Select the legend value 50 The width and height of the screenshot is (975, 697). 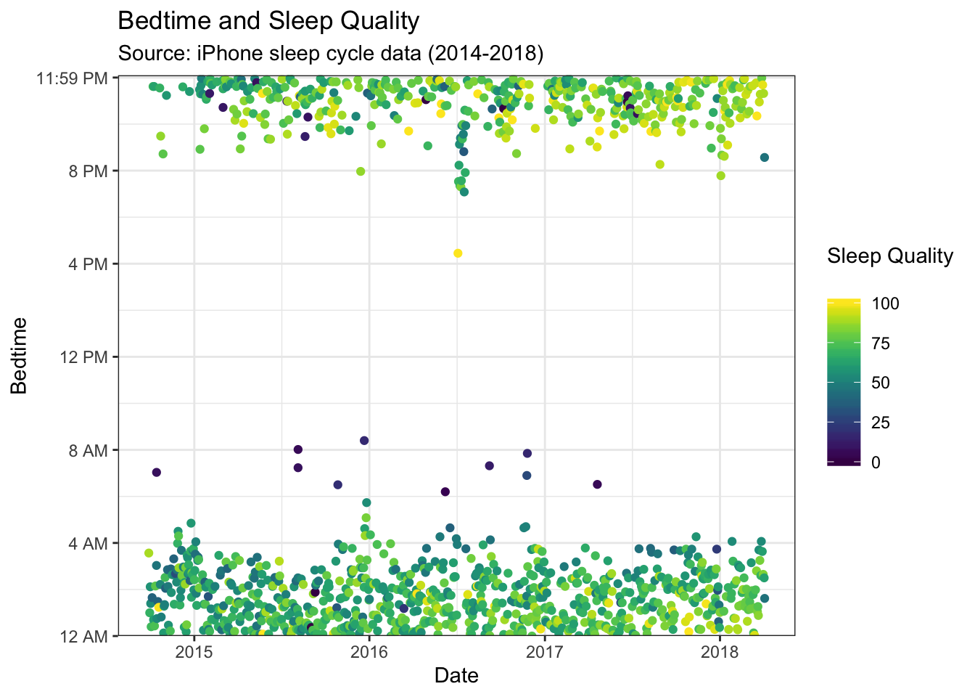click(880, 383)
